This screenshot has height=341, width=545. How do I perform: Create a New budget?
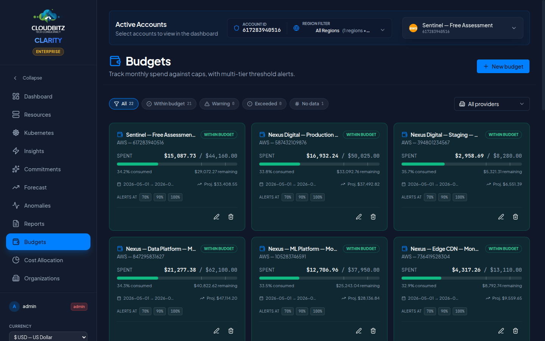click(503, 66)
